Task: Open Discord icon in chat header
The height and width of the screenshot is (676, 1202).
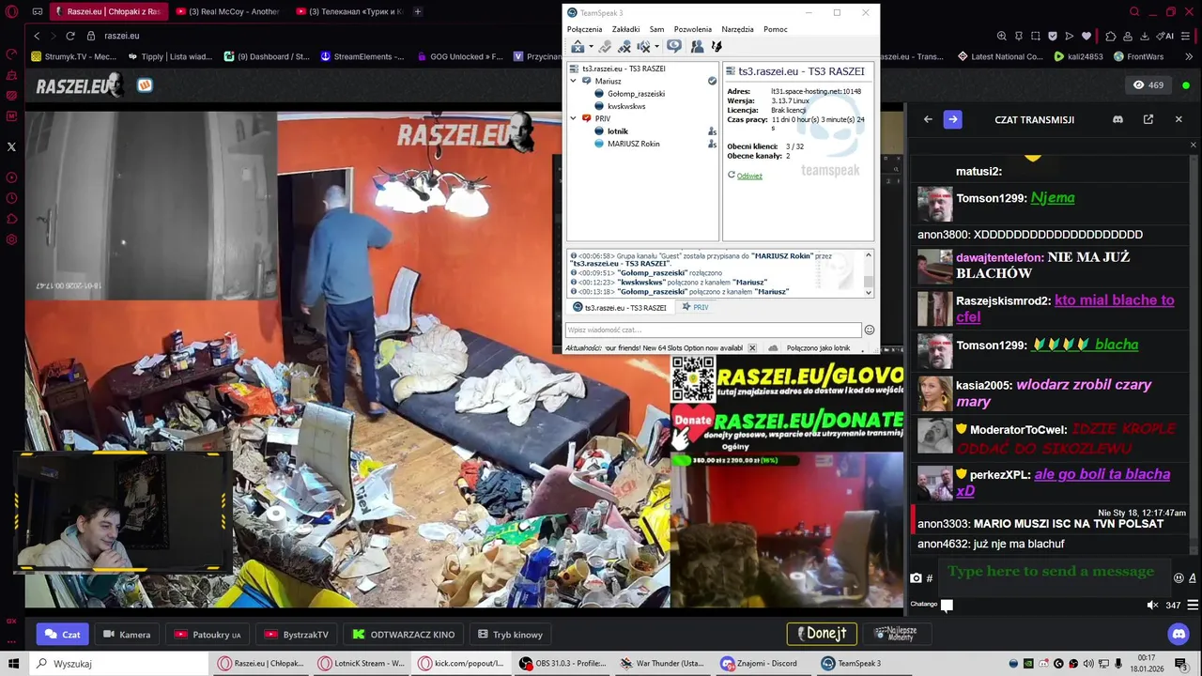Action: (x=1117, y=119)
